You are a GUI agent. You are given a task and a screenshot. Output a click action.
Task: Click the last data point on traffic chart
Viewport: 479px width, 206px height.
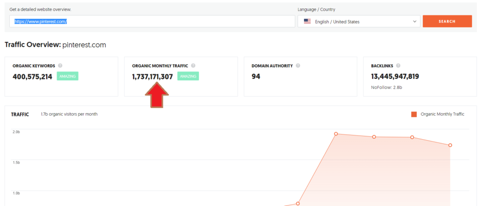pos(450,145)
